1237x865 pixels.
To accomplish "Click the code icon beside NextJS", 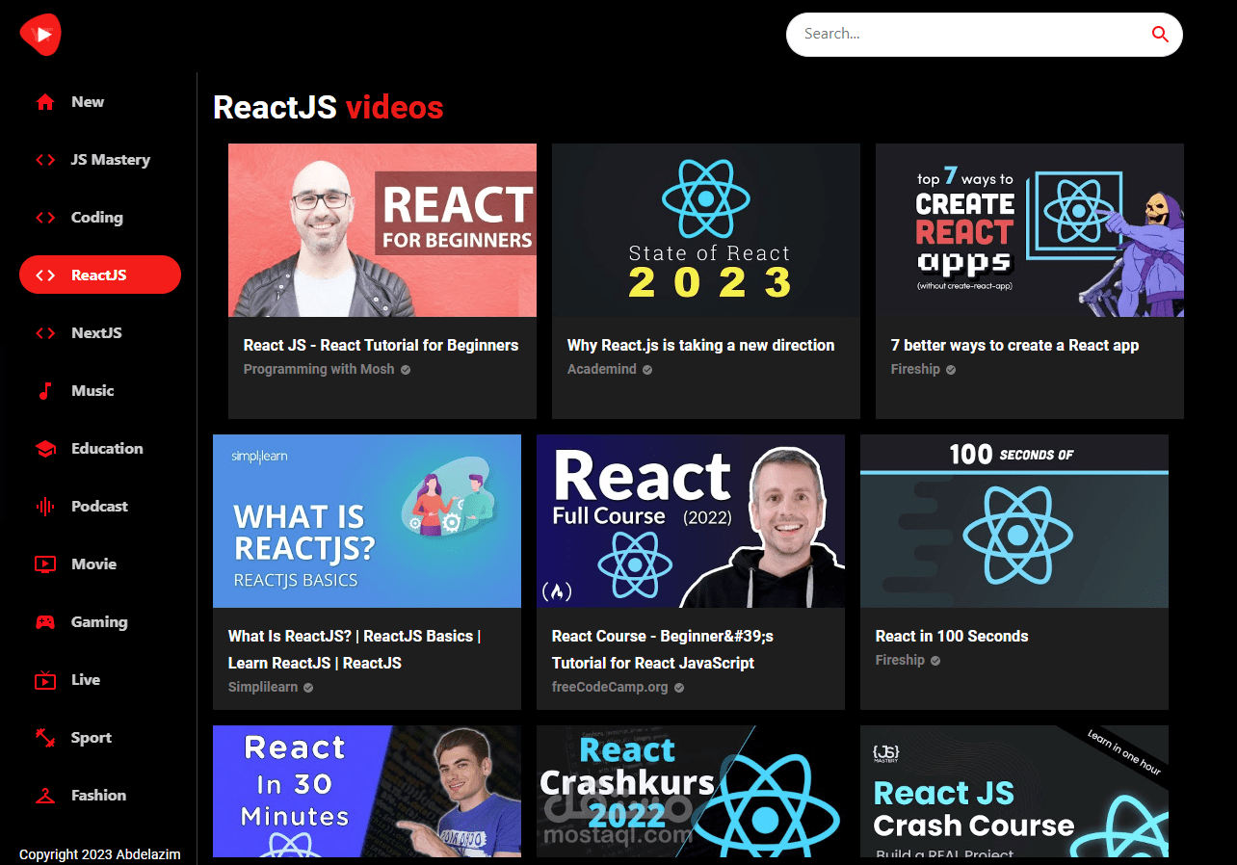I will (x=45, y=333).
